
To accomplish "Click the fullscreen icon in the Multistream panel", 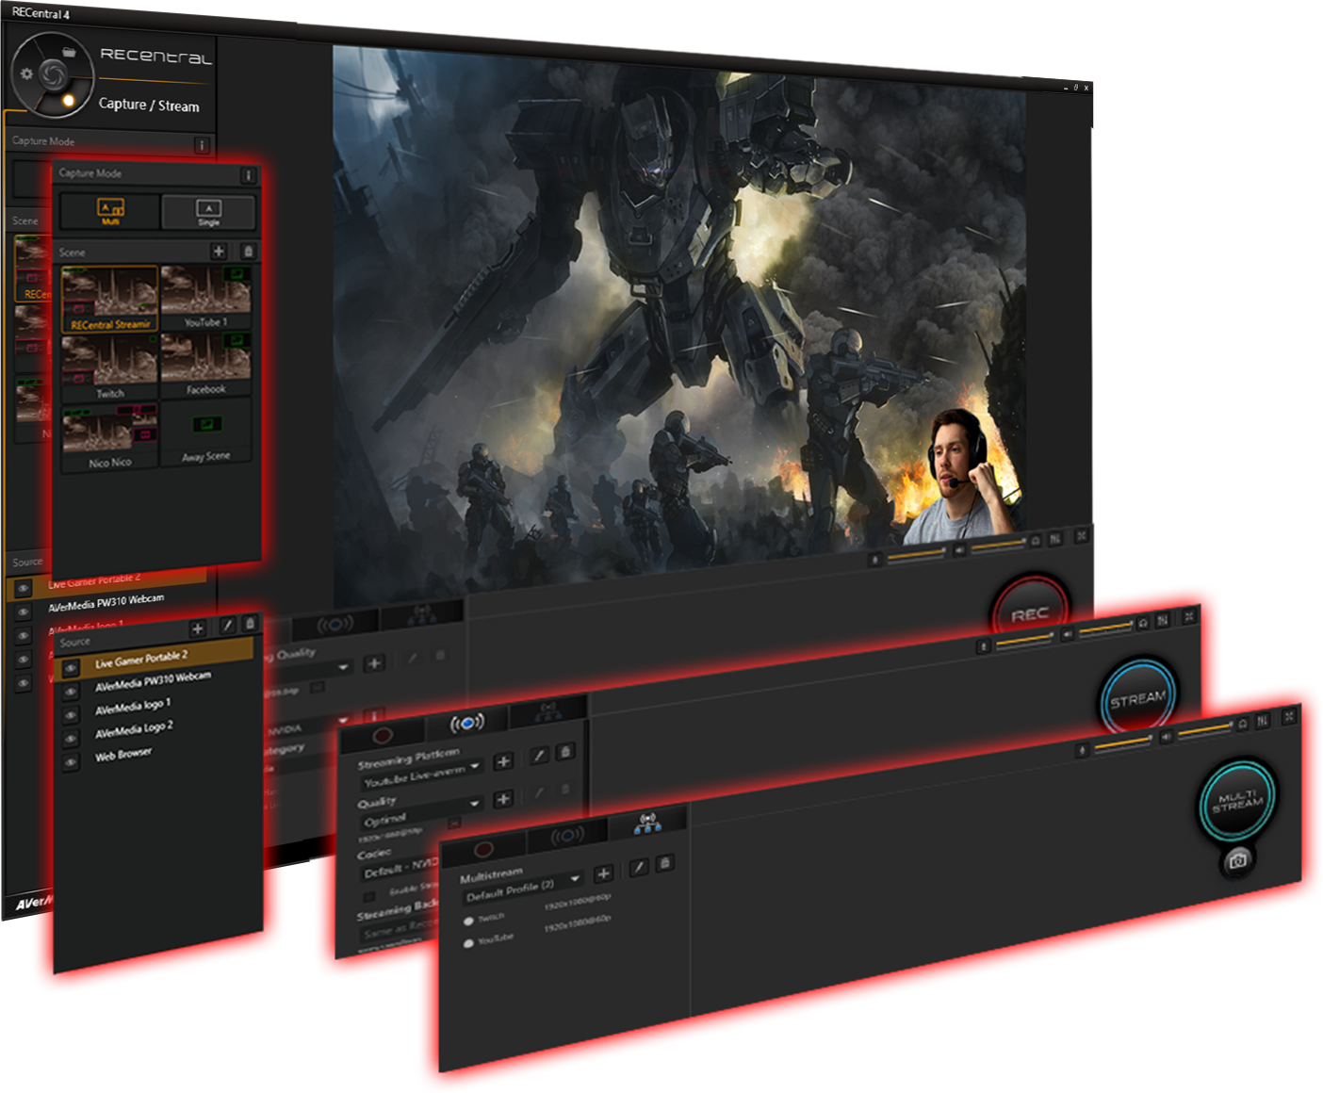I will click(x=1289, y=717).
